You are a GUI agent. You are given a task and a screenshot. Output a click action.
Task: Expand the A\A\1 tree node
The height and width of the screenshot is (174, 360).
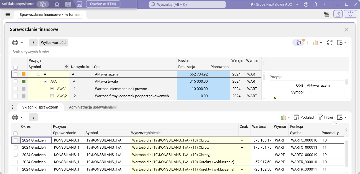point(52,89)
